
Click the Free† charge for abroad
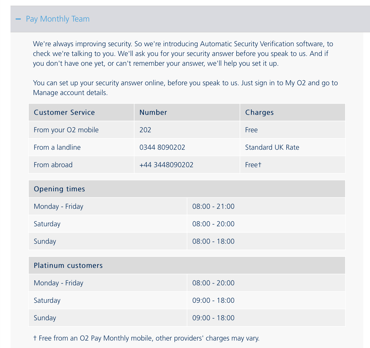253,165
